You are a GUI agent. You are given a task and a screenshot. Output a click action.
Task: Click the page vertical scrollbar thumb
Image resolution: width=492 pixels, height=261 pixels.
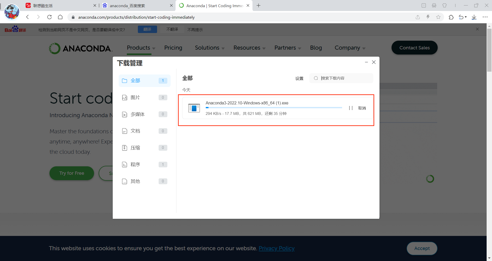pos(489,50)
